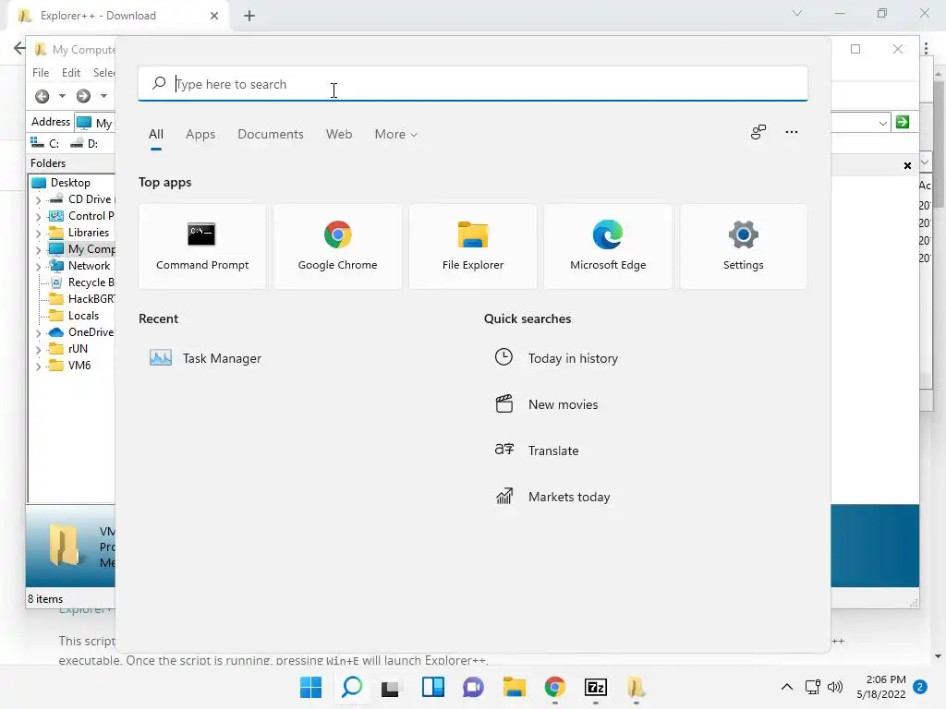The image size is (946, 709).
Task: Open File Explorer from Top apps
Action: pyautogui.click(x=472, y=246)
